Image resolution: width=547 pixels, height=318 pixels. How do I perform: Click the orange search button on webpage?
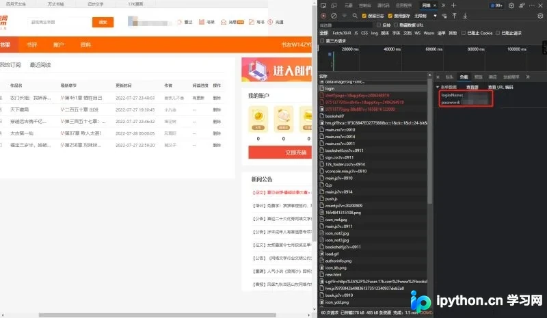103,22
